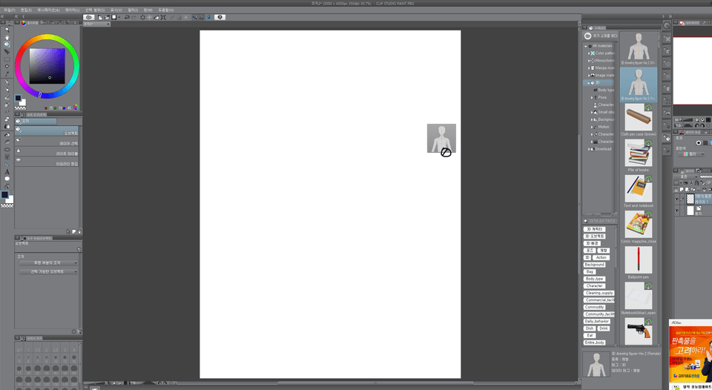Toggle the Cleaning_supply tag filter
This screenshot has height=390, width=712.
pyautogui.click(x=599, y=293)
